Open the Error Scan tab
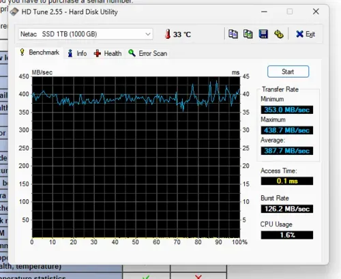This screenshot has width=341, height=279. [x=148, y=53]
